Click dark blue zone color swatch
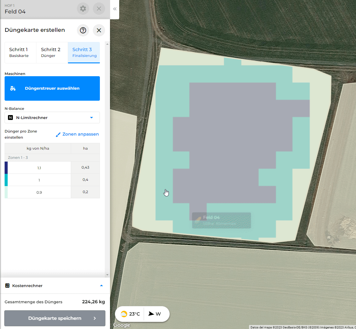This screenshot has width=356, height=329. (x=6, y=168)
